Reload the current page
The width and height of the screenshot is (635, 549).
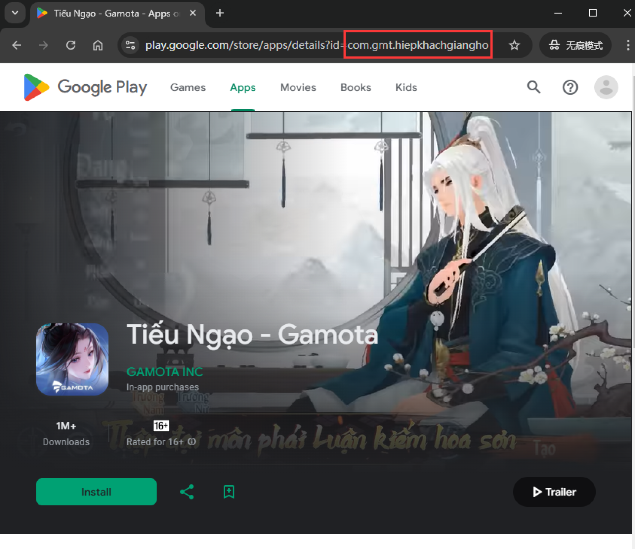pyautogui.click(x=70, y=45)
